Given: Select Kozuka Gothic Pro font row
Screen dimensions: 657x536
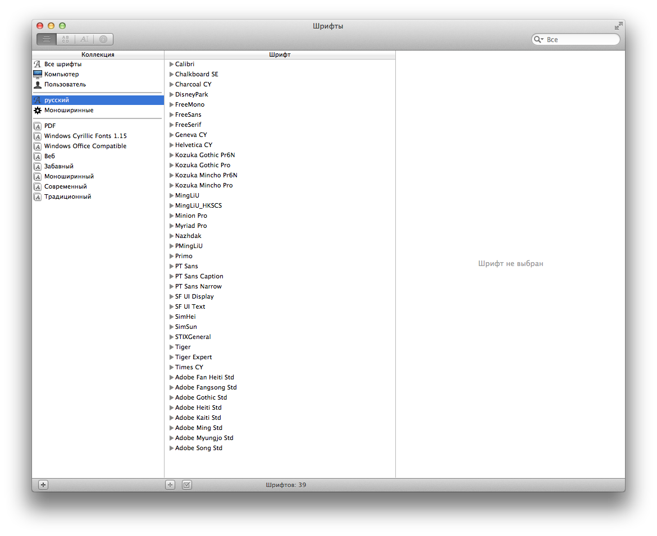Looking at the screenshot, I should tap(280, 165).
